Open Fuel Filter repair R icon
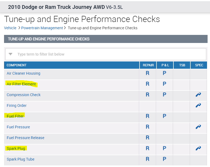The image size is (210, 167). pos(147,116)
